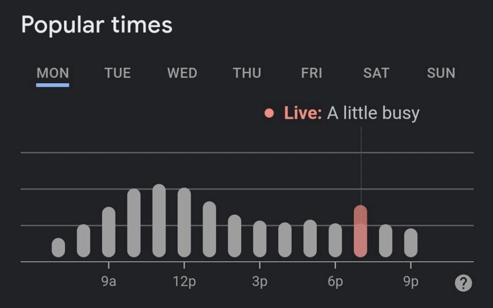Select the 6p hour bar
Viewport: 493px width, 308px height.
coord(335,241)
